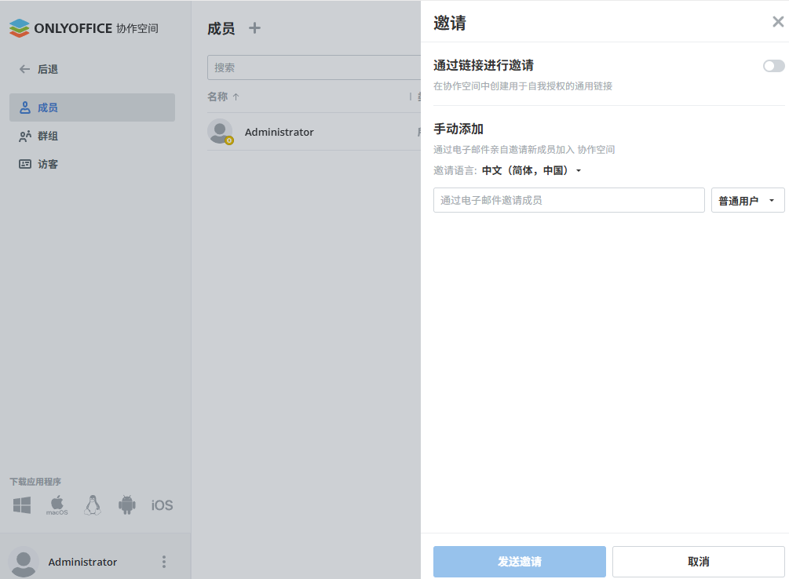Image resolution: width=789 pixels, height=579 pixels.
Task: Open Android app download icon
Action: 127,505
